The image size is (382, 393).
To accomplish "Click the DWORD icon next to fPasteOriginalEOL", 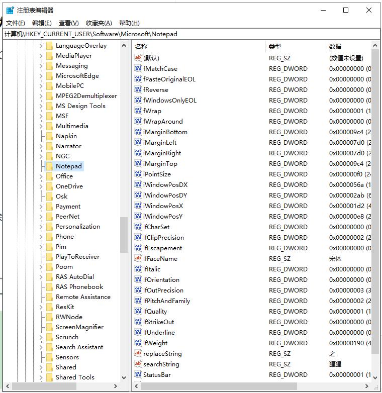I will point(138,79).
